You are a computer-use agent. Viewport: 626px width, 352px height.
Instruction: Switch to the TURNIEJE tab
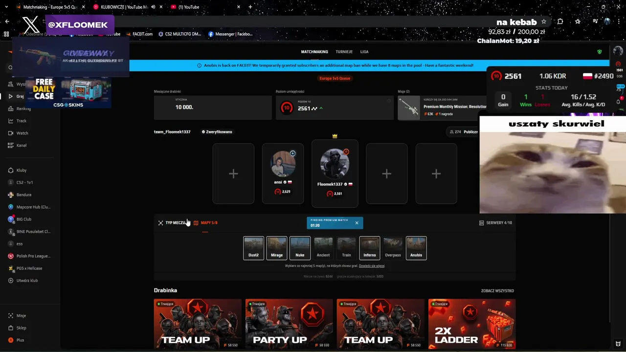(x=344, y=52)
